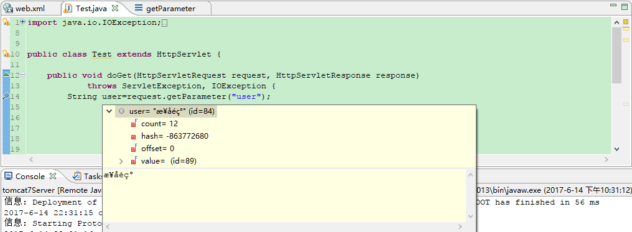The image size is (632, 232).
Task: Click the override indicator triangle on line 12
Action: (6, 74)
